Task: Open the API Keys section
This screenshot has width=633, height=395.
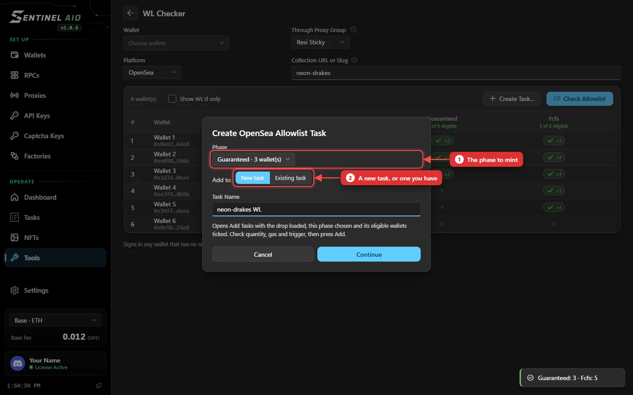Action: tap(55, 116)
